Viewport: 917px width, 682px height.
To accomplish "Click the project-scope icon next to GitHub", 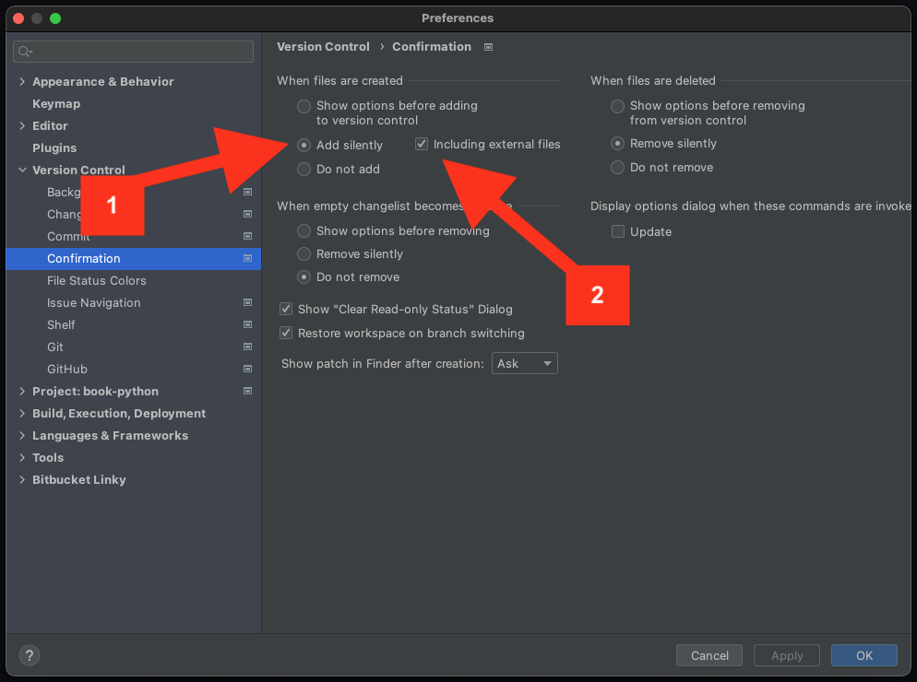I will [x=247, y=370].
